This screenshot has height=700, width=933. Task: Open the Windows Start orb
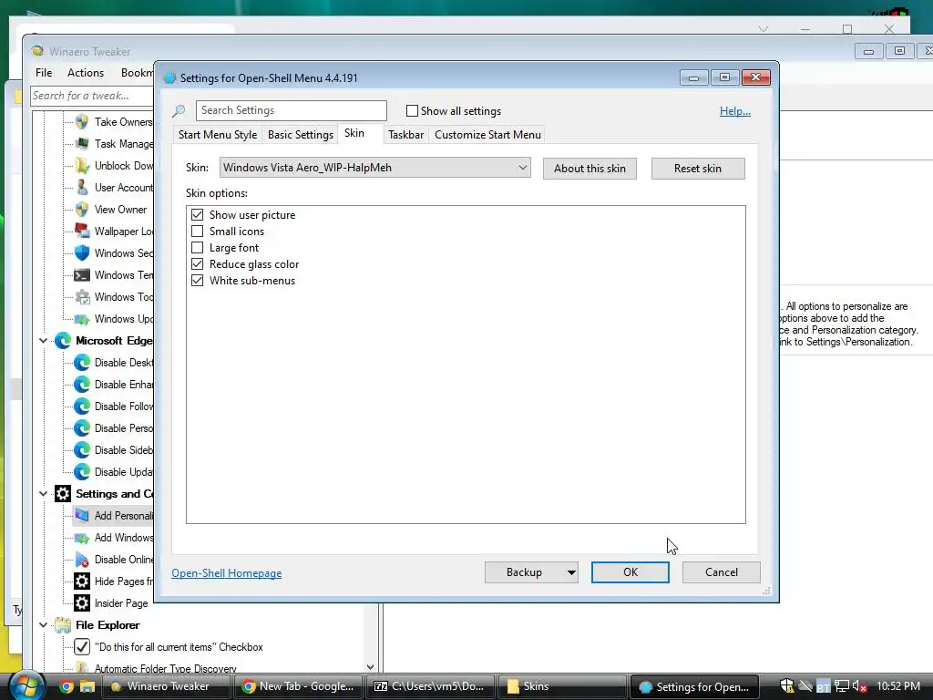(x=27, y=686)
